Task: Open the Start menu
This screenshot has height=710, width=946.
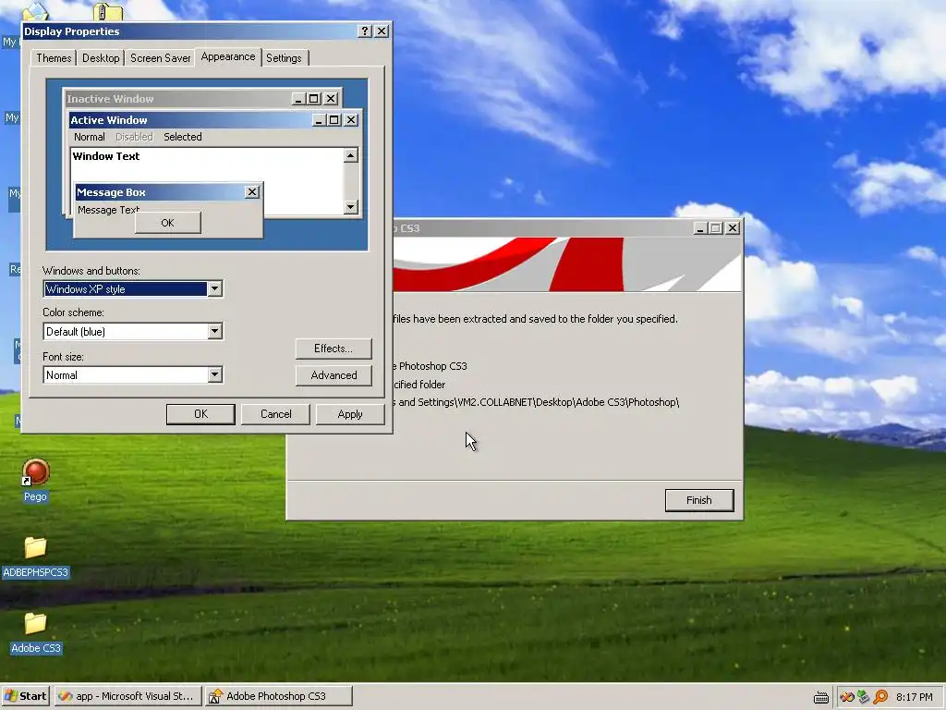Action: (25, 696)
